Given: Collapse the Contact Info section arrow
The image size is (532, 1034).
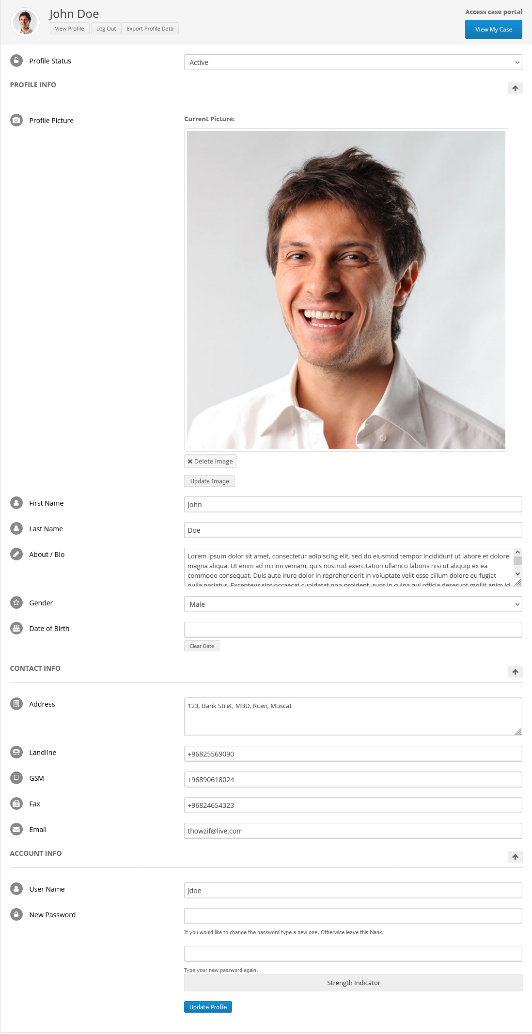Looking at the screenshot, I should coord(515,672).
